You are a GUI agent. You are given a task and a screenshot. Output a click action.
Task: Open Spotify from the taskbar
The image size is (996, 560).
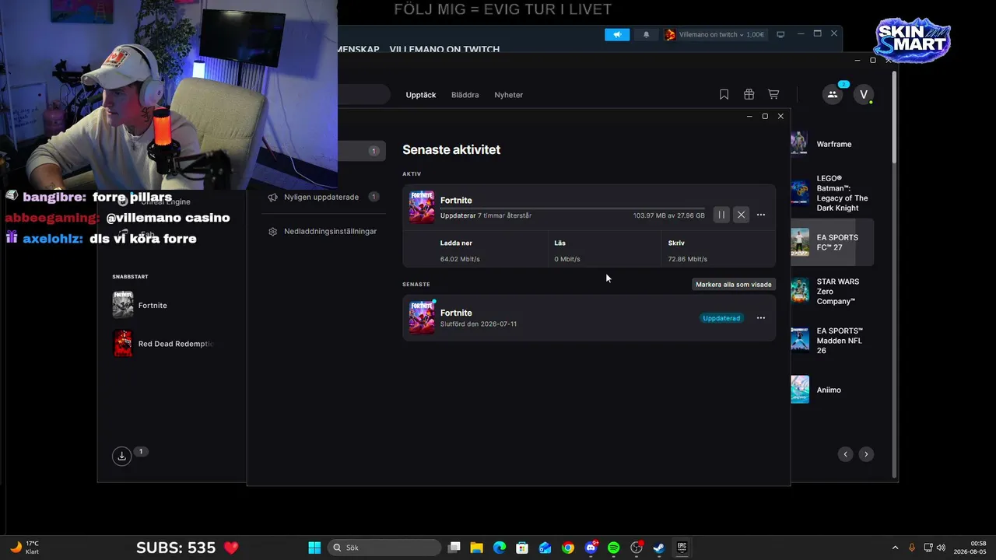[x=613, y=548]
